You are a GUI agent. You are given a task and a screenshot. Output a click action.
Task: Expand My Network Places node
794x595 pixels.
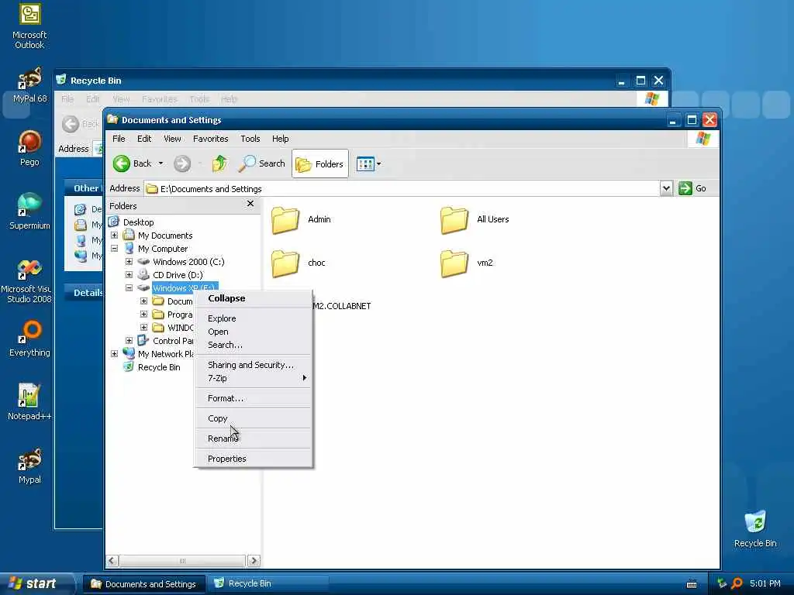[115, 353]
